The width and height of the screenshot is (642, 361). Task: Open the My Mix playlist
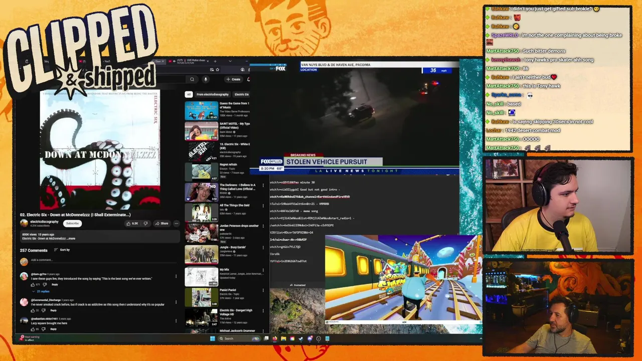pos(201,277)
